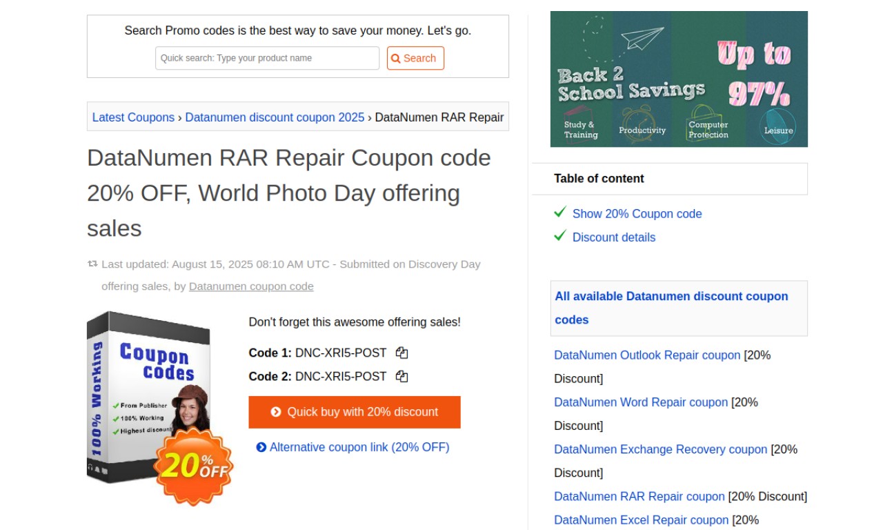Open DataNumen Word Repair coupon link

click(641, 402)
